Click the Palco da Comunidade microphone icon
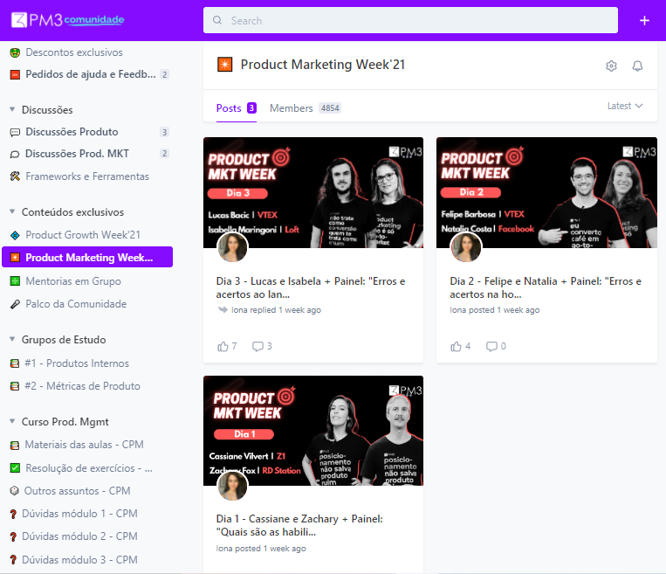 (15, 304)
